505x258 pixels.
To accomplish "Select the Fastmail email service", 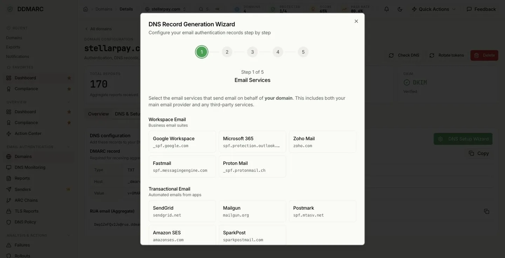I will [x=182, y=167].
